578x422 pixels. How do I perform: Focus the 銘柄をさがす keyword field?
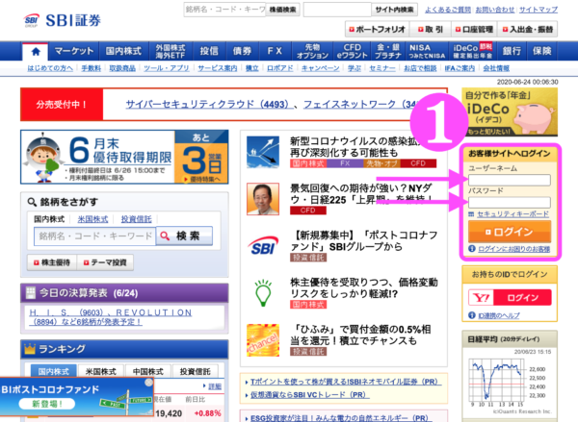pyautogui.click(x=94, y=236)
